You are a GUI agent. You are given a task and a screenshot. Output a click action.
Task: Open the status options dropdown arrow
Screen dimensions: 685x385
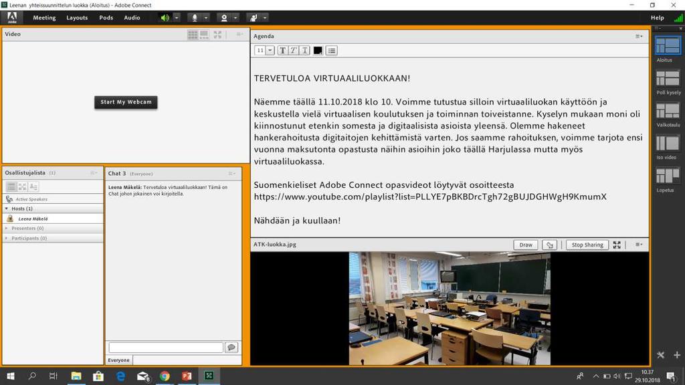point(265,18)
